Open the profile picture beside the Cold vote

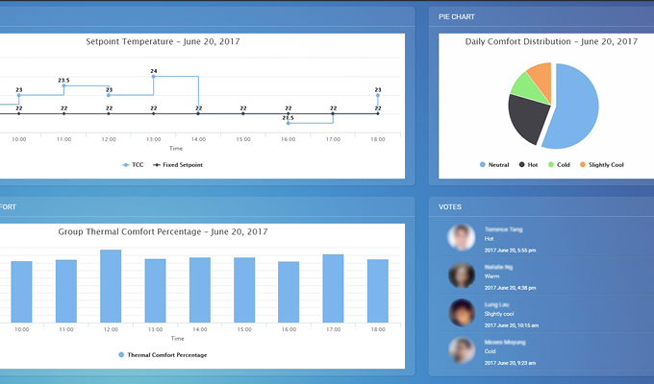point(463,351)
